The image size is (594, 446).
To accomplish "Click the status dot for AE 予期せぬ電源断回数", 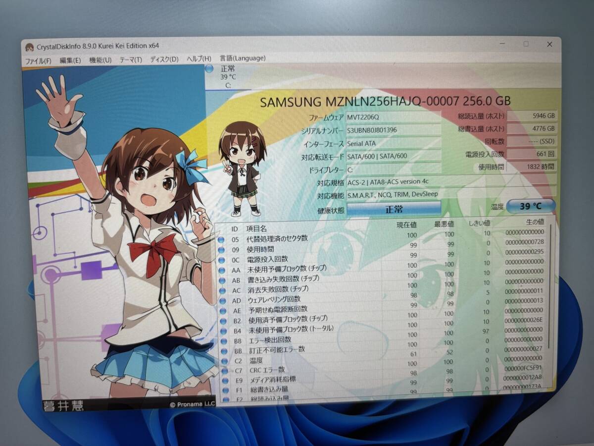I will (223, 311).
